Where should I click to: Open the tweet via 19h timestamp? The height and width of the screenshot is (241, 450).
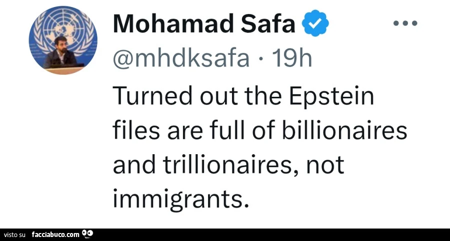click(x=292, y=58)
